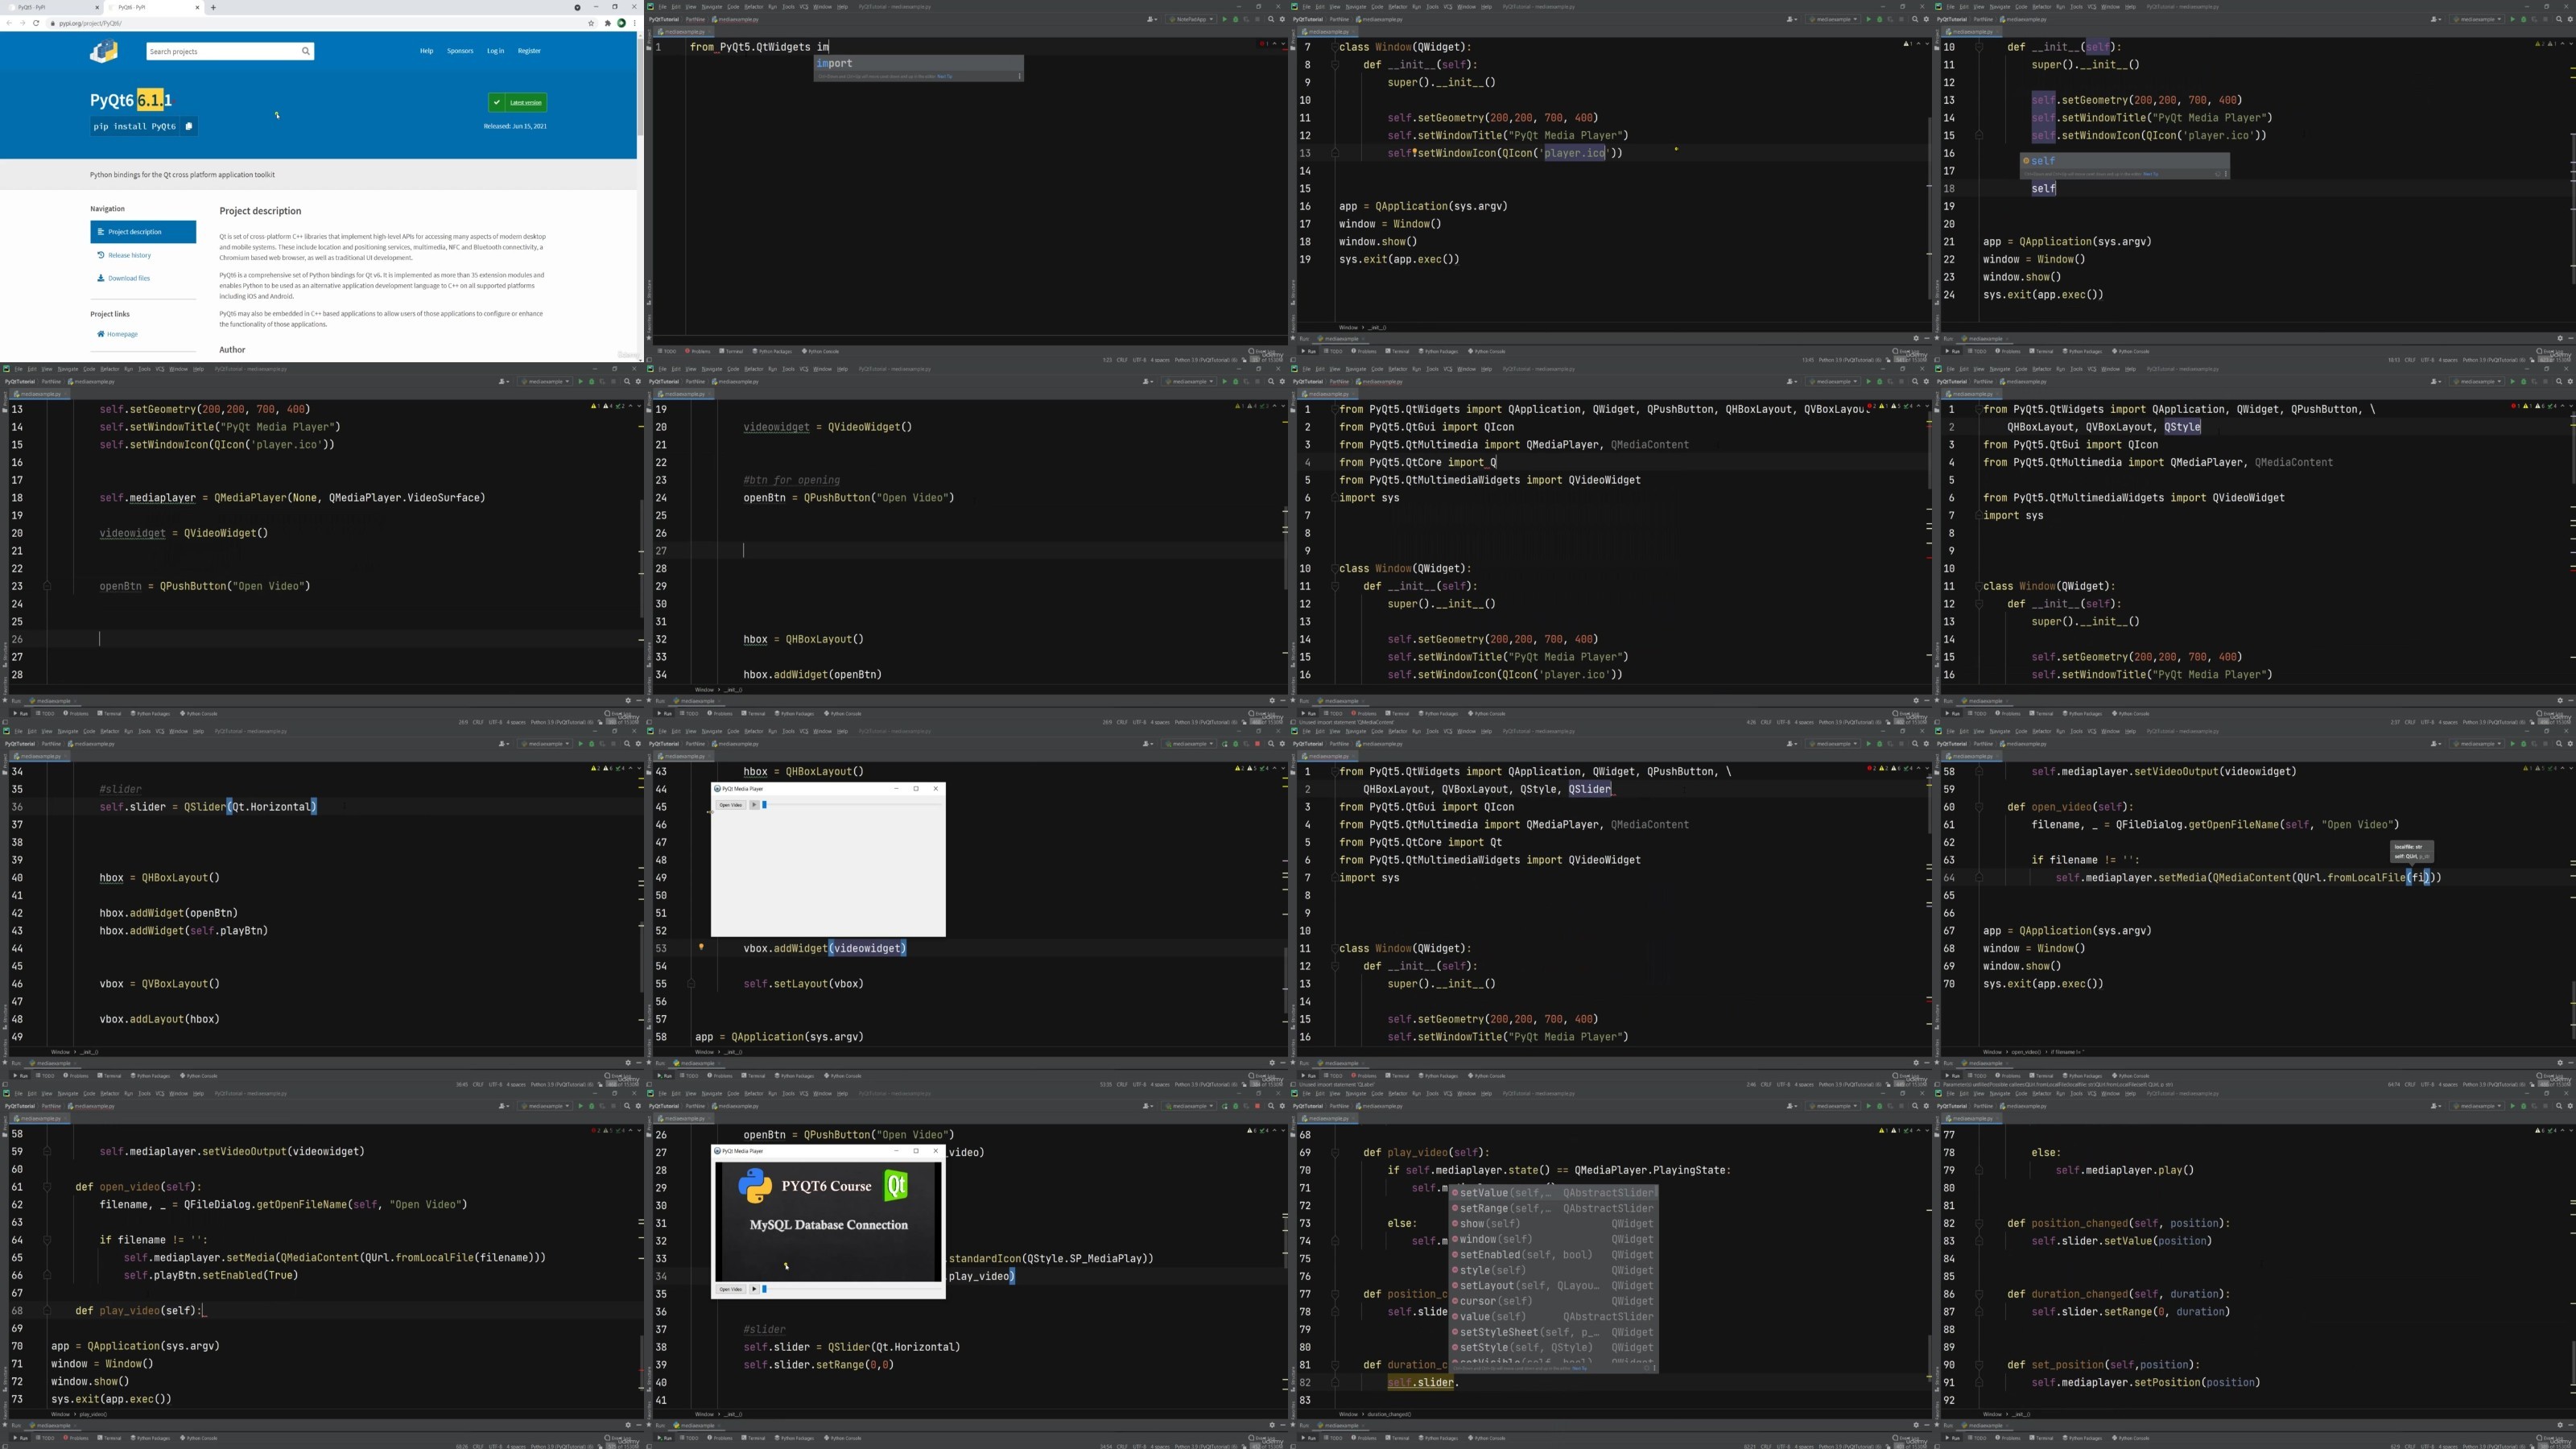Open a new browser tab with plus

click(x=213, y=7)
